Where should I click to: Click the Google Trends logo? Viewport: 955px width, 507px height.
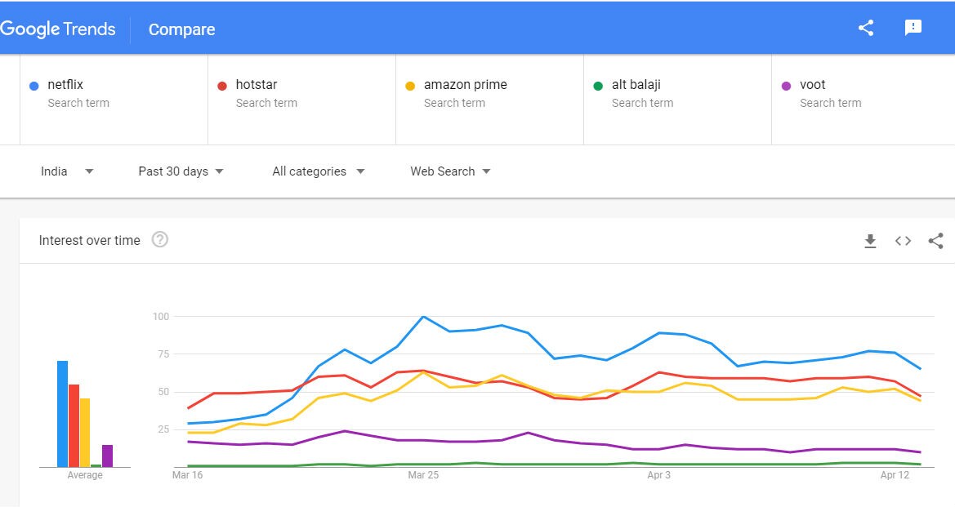tap(58, 29)
